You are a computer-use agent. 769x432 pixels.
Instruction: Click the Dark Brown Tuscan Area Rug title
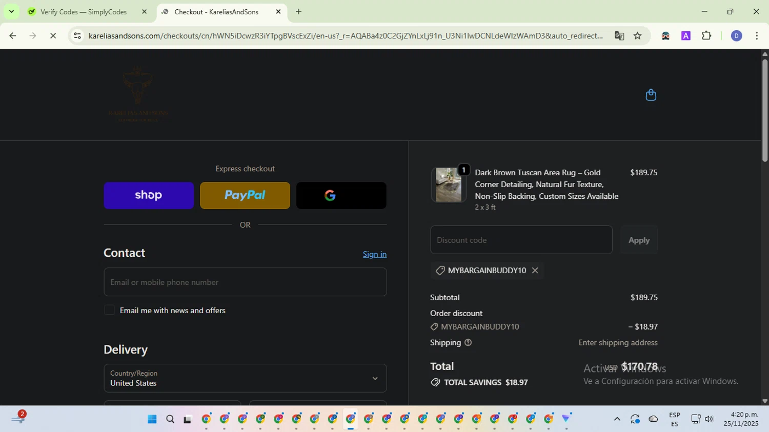point(547,184)
